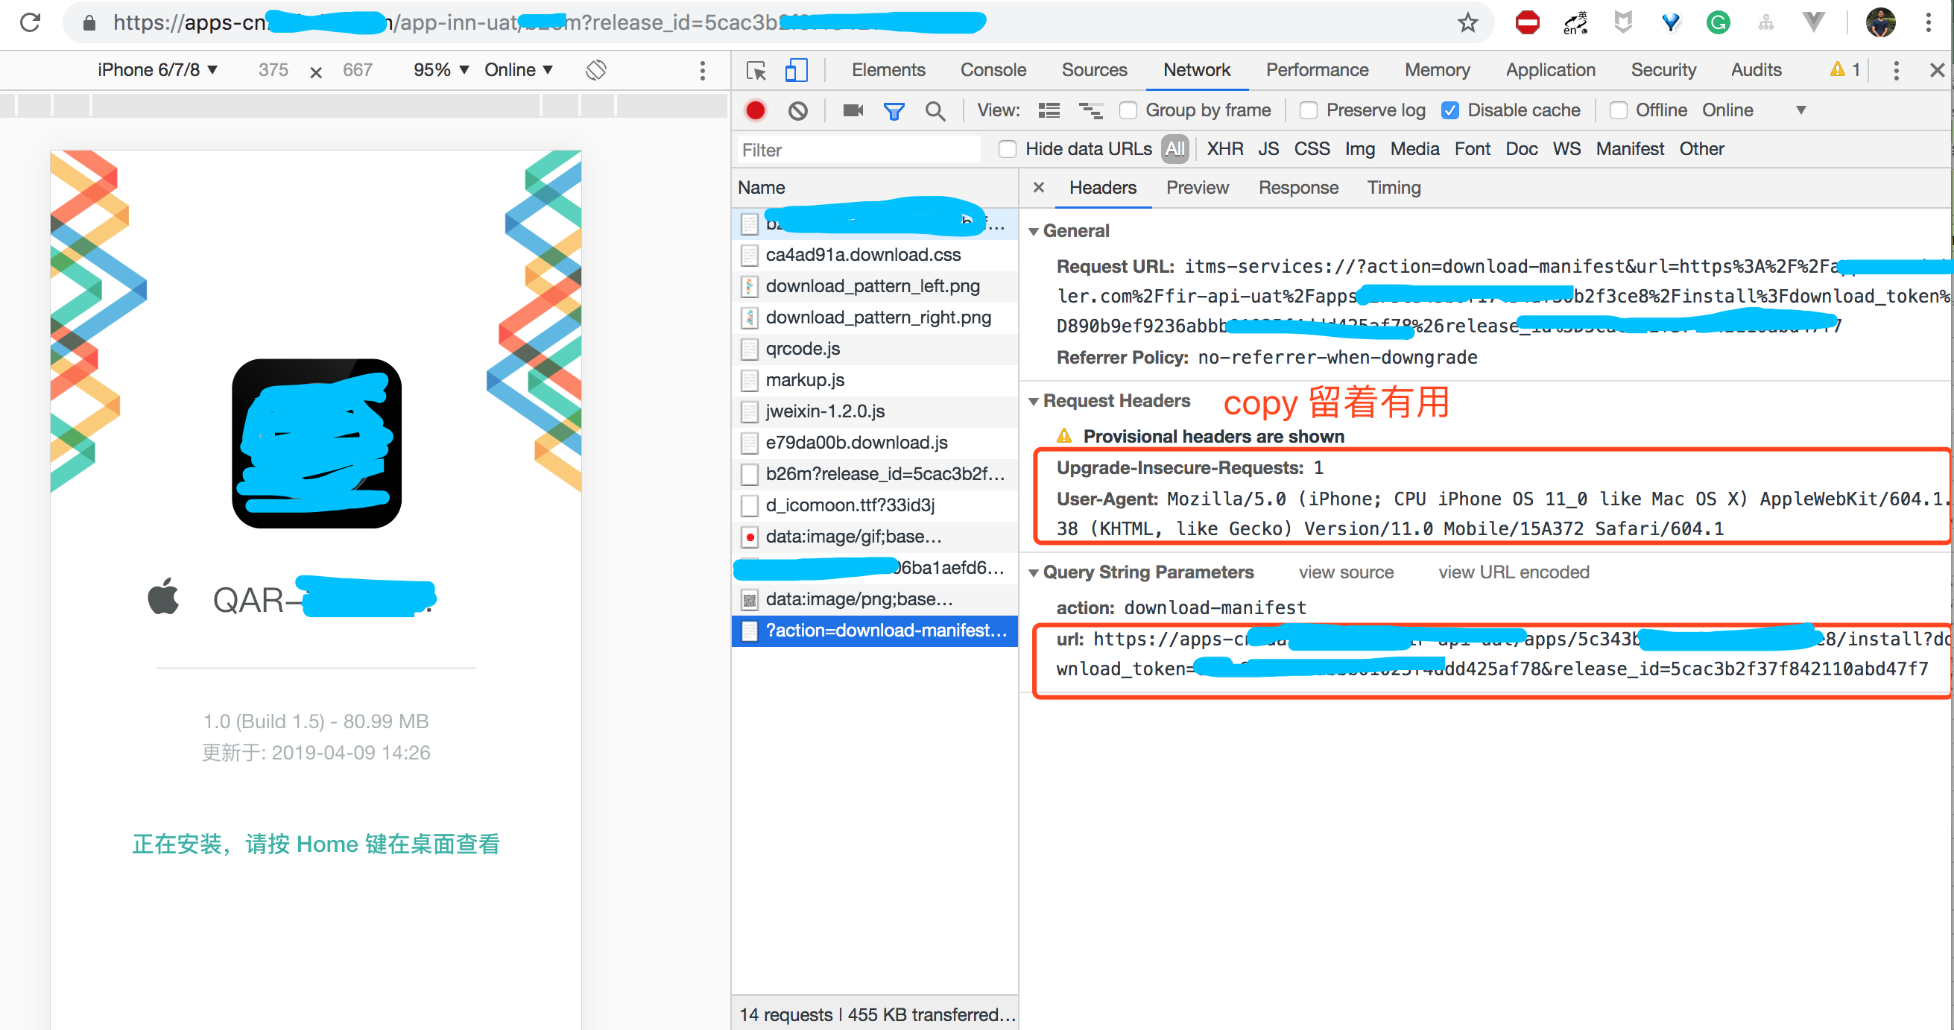Open the Security tab
Screen dimensions: 1954x1030
pyautogui.click(x=1663, y=70)
